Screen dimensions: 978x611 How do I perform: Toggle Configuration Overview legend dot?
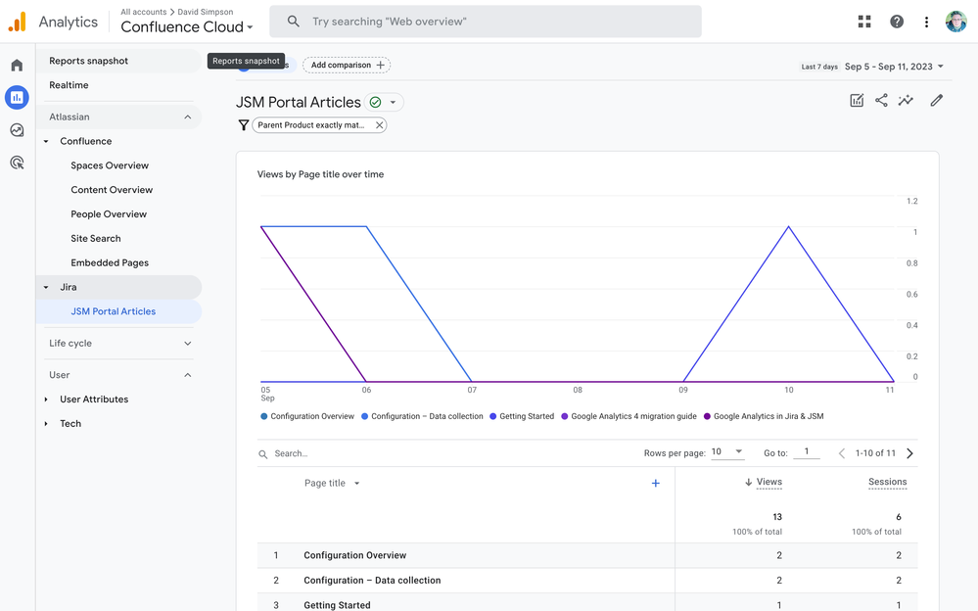click(264, 416)
